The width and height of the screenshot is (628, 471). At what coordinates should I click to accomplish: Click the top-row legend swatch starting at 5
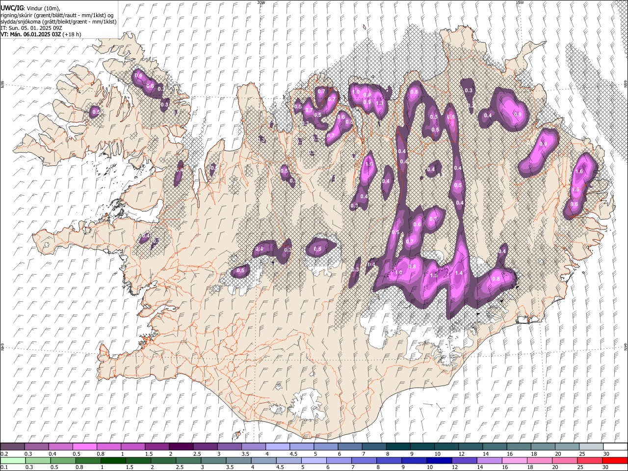(325, 446)
